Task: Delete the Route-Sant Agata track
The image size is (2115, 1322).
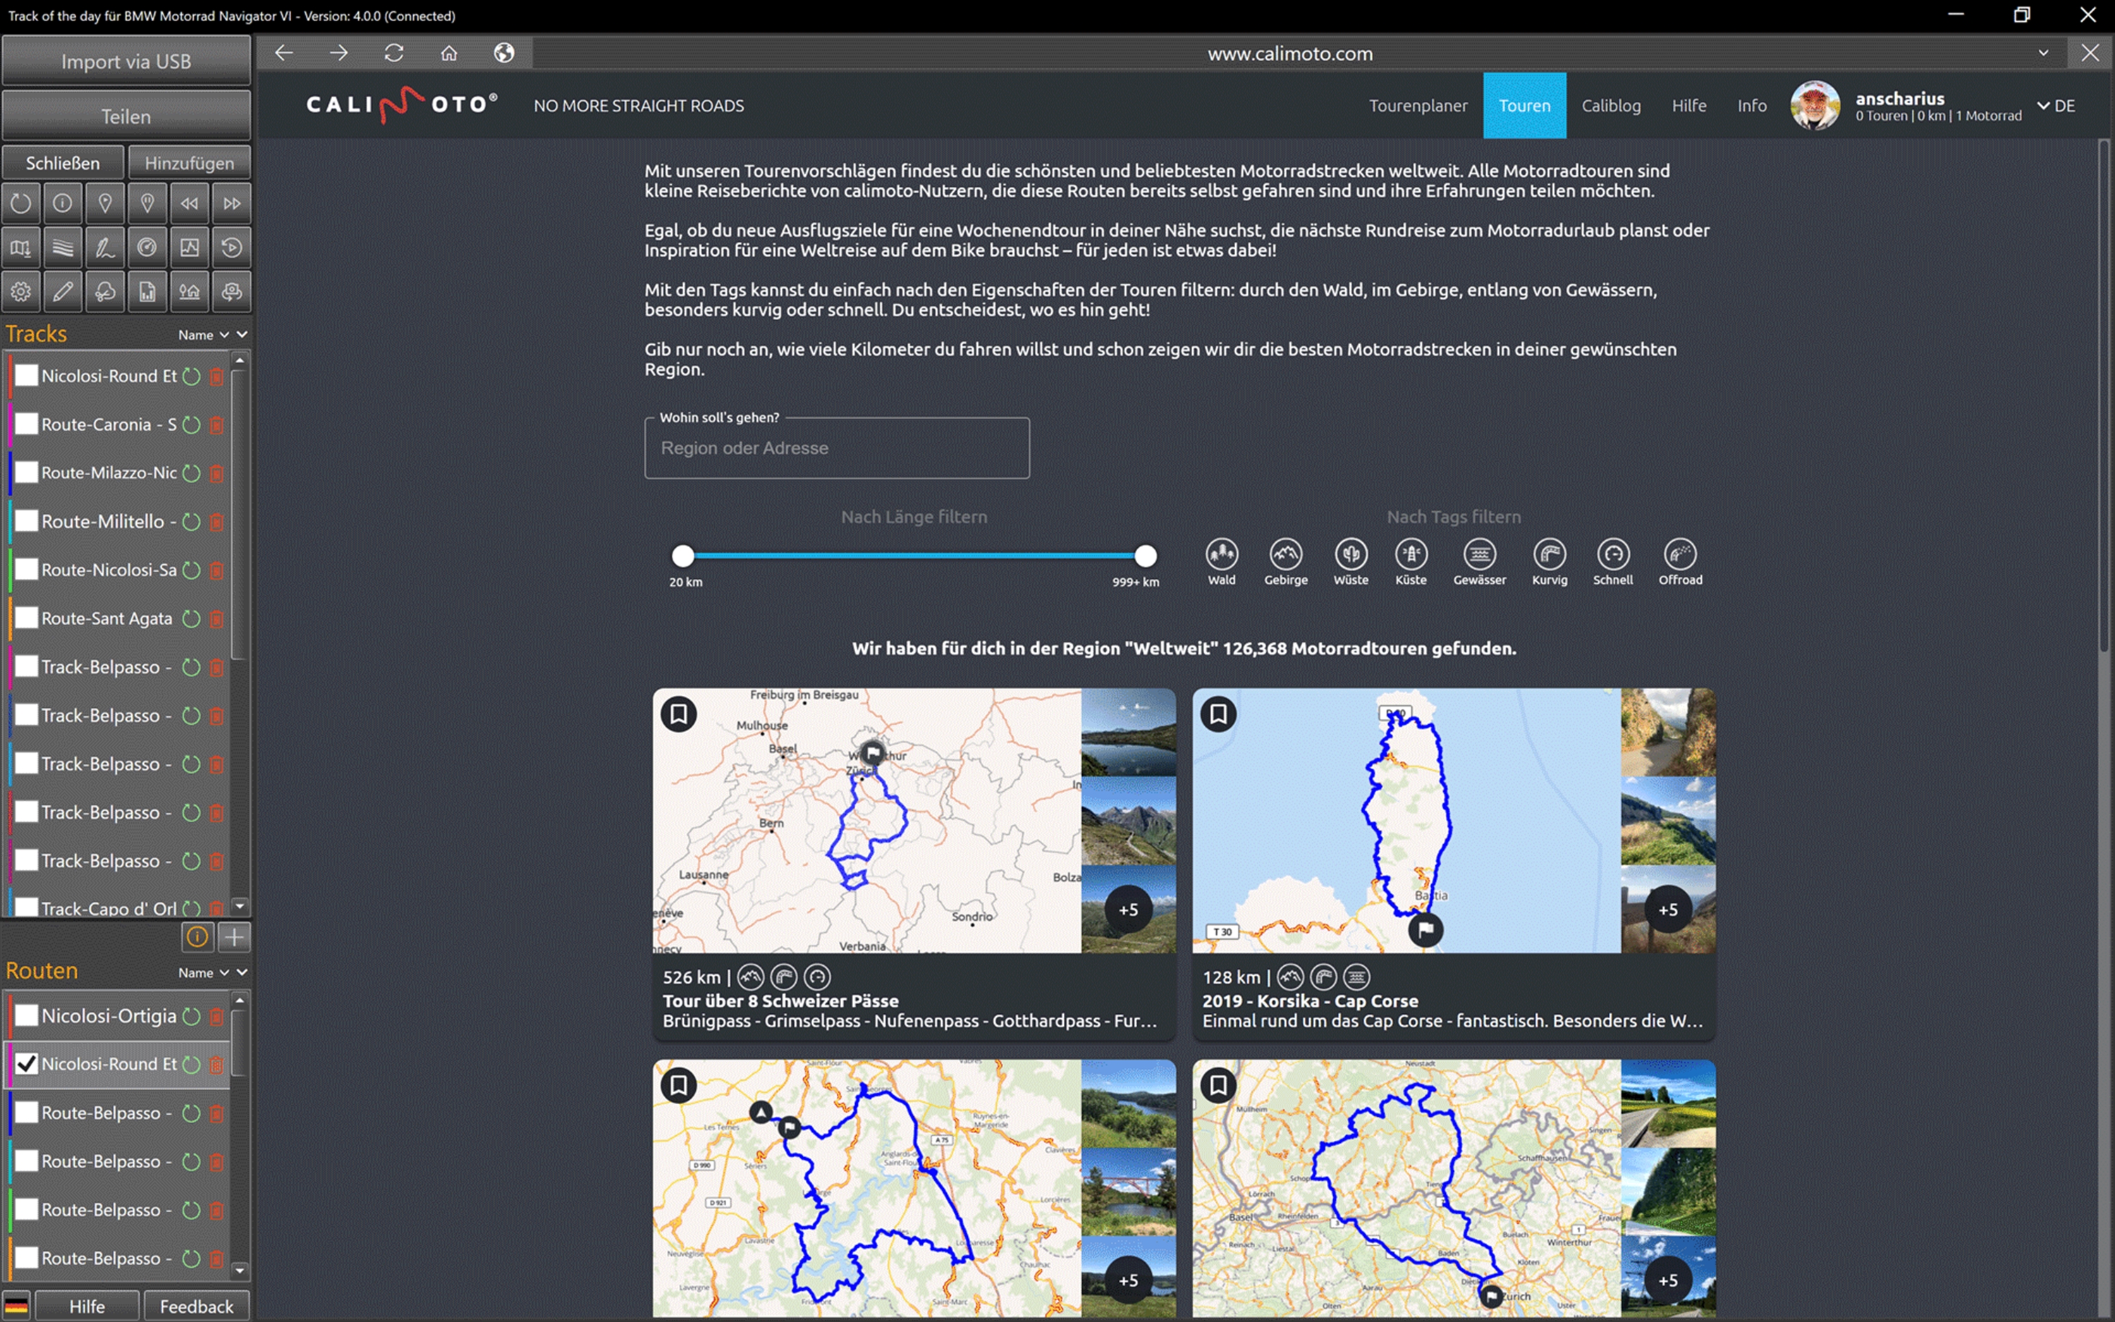Action: (216, 619)
